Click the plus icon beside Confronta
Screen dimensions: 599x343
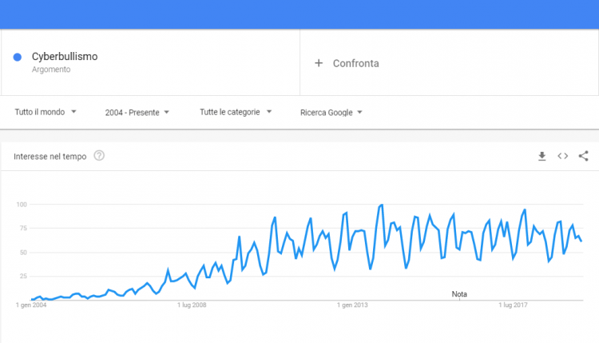coord(319,63)
